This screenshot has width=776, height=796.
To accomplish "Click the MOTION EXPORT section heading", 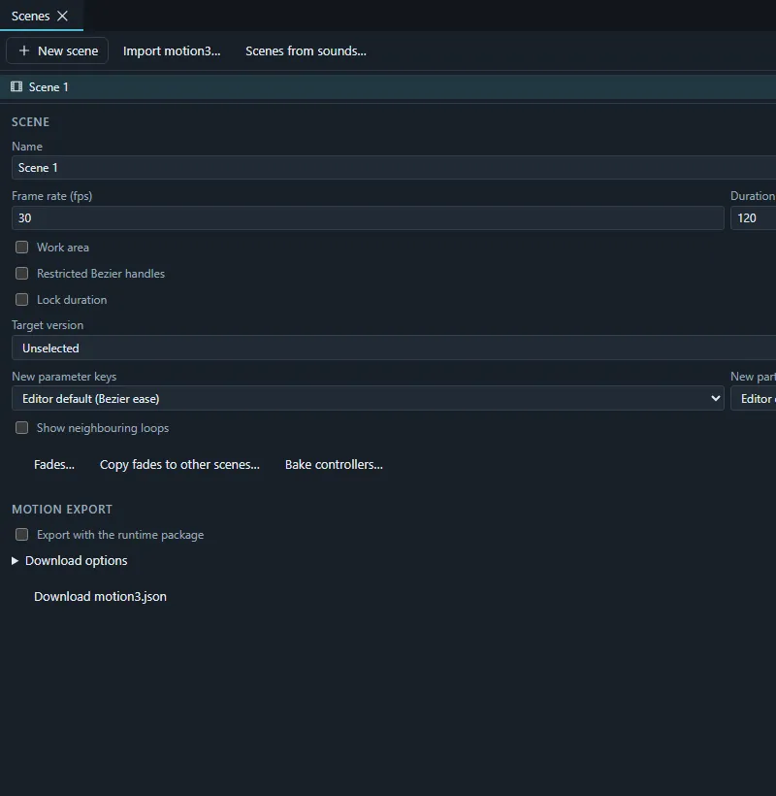I will click(62, 510).
